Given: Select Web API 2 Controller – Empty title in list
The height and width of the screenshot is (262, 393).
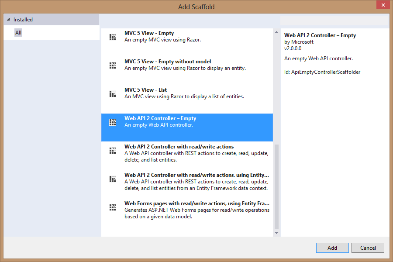Looking at the screenshot, I should pyautogui.click(x=160, y=118).
